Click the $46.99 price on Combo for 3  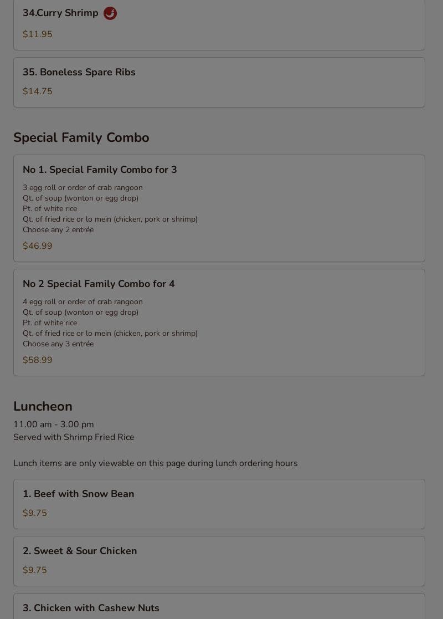pos(38,246)
